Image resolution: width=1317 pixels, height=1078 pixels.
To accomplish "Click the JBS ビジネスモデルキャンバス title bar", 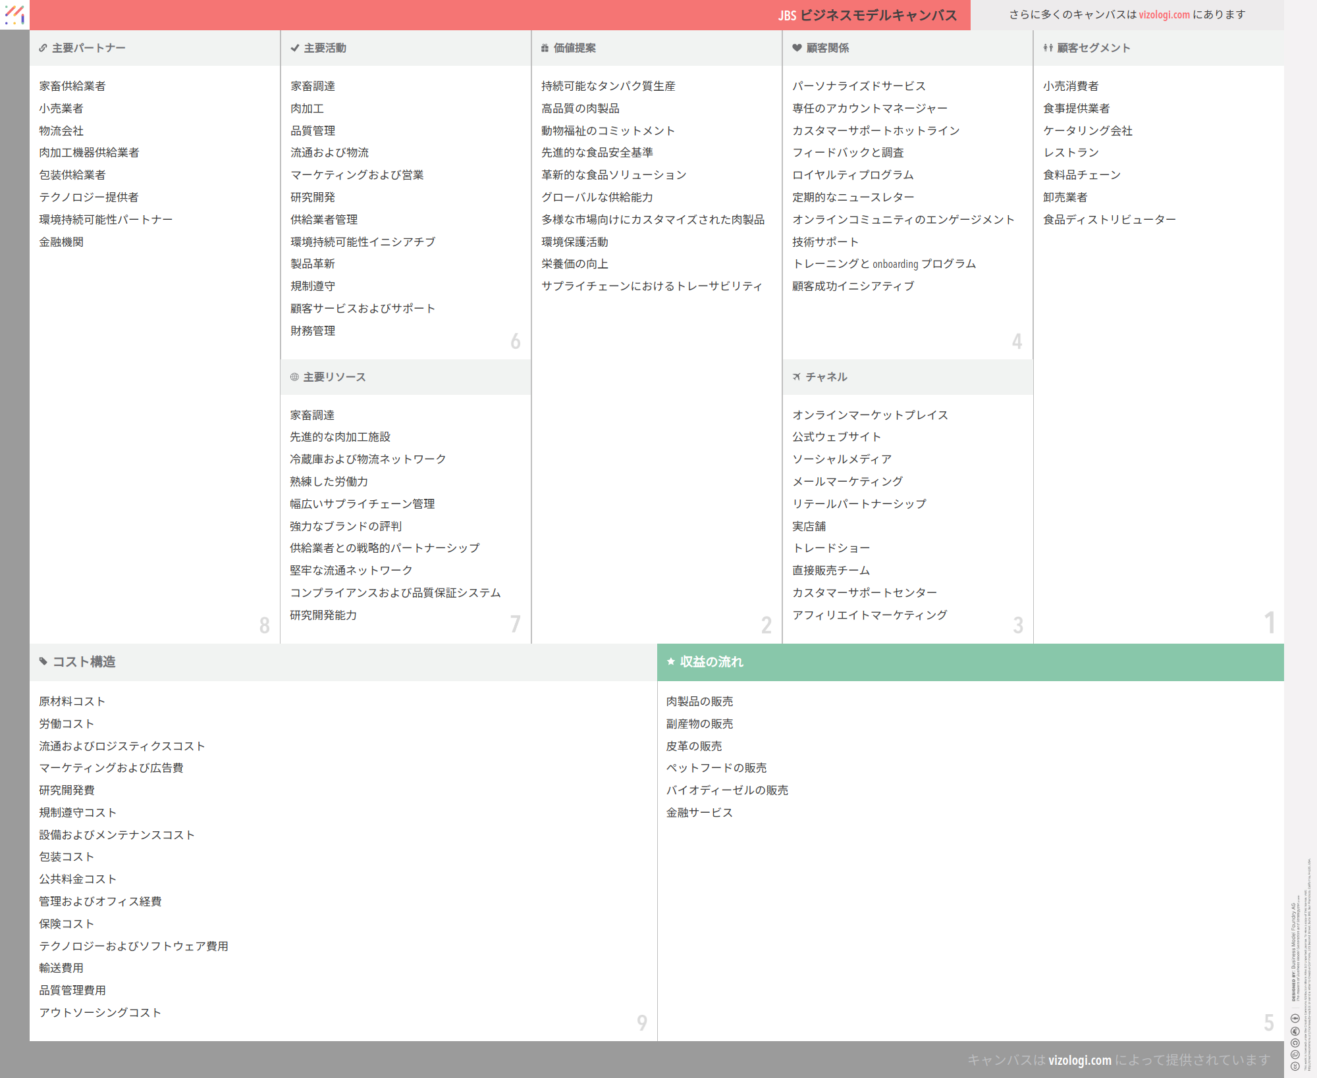I will (867, 15).
